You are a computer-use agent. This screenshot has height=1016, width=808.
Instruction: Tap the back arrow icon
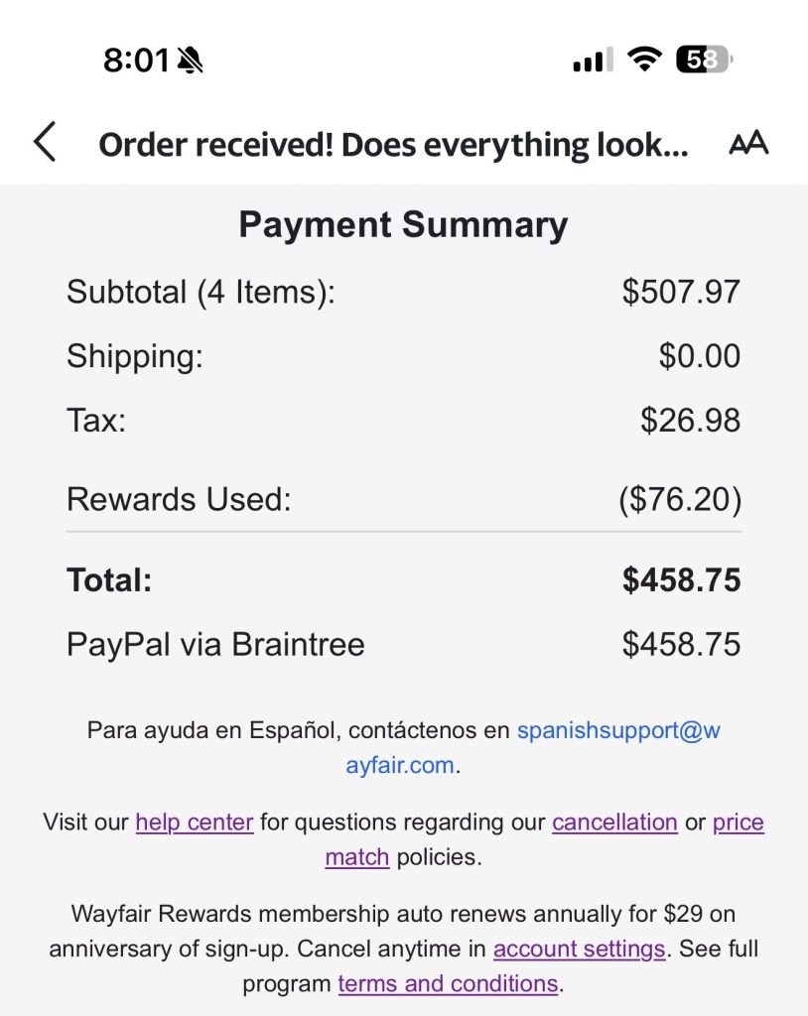[x=45, y=143]
